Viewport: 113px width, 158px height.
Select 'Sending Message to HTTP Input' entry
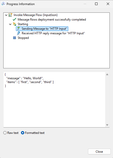[x=44, y=29]
